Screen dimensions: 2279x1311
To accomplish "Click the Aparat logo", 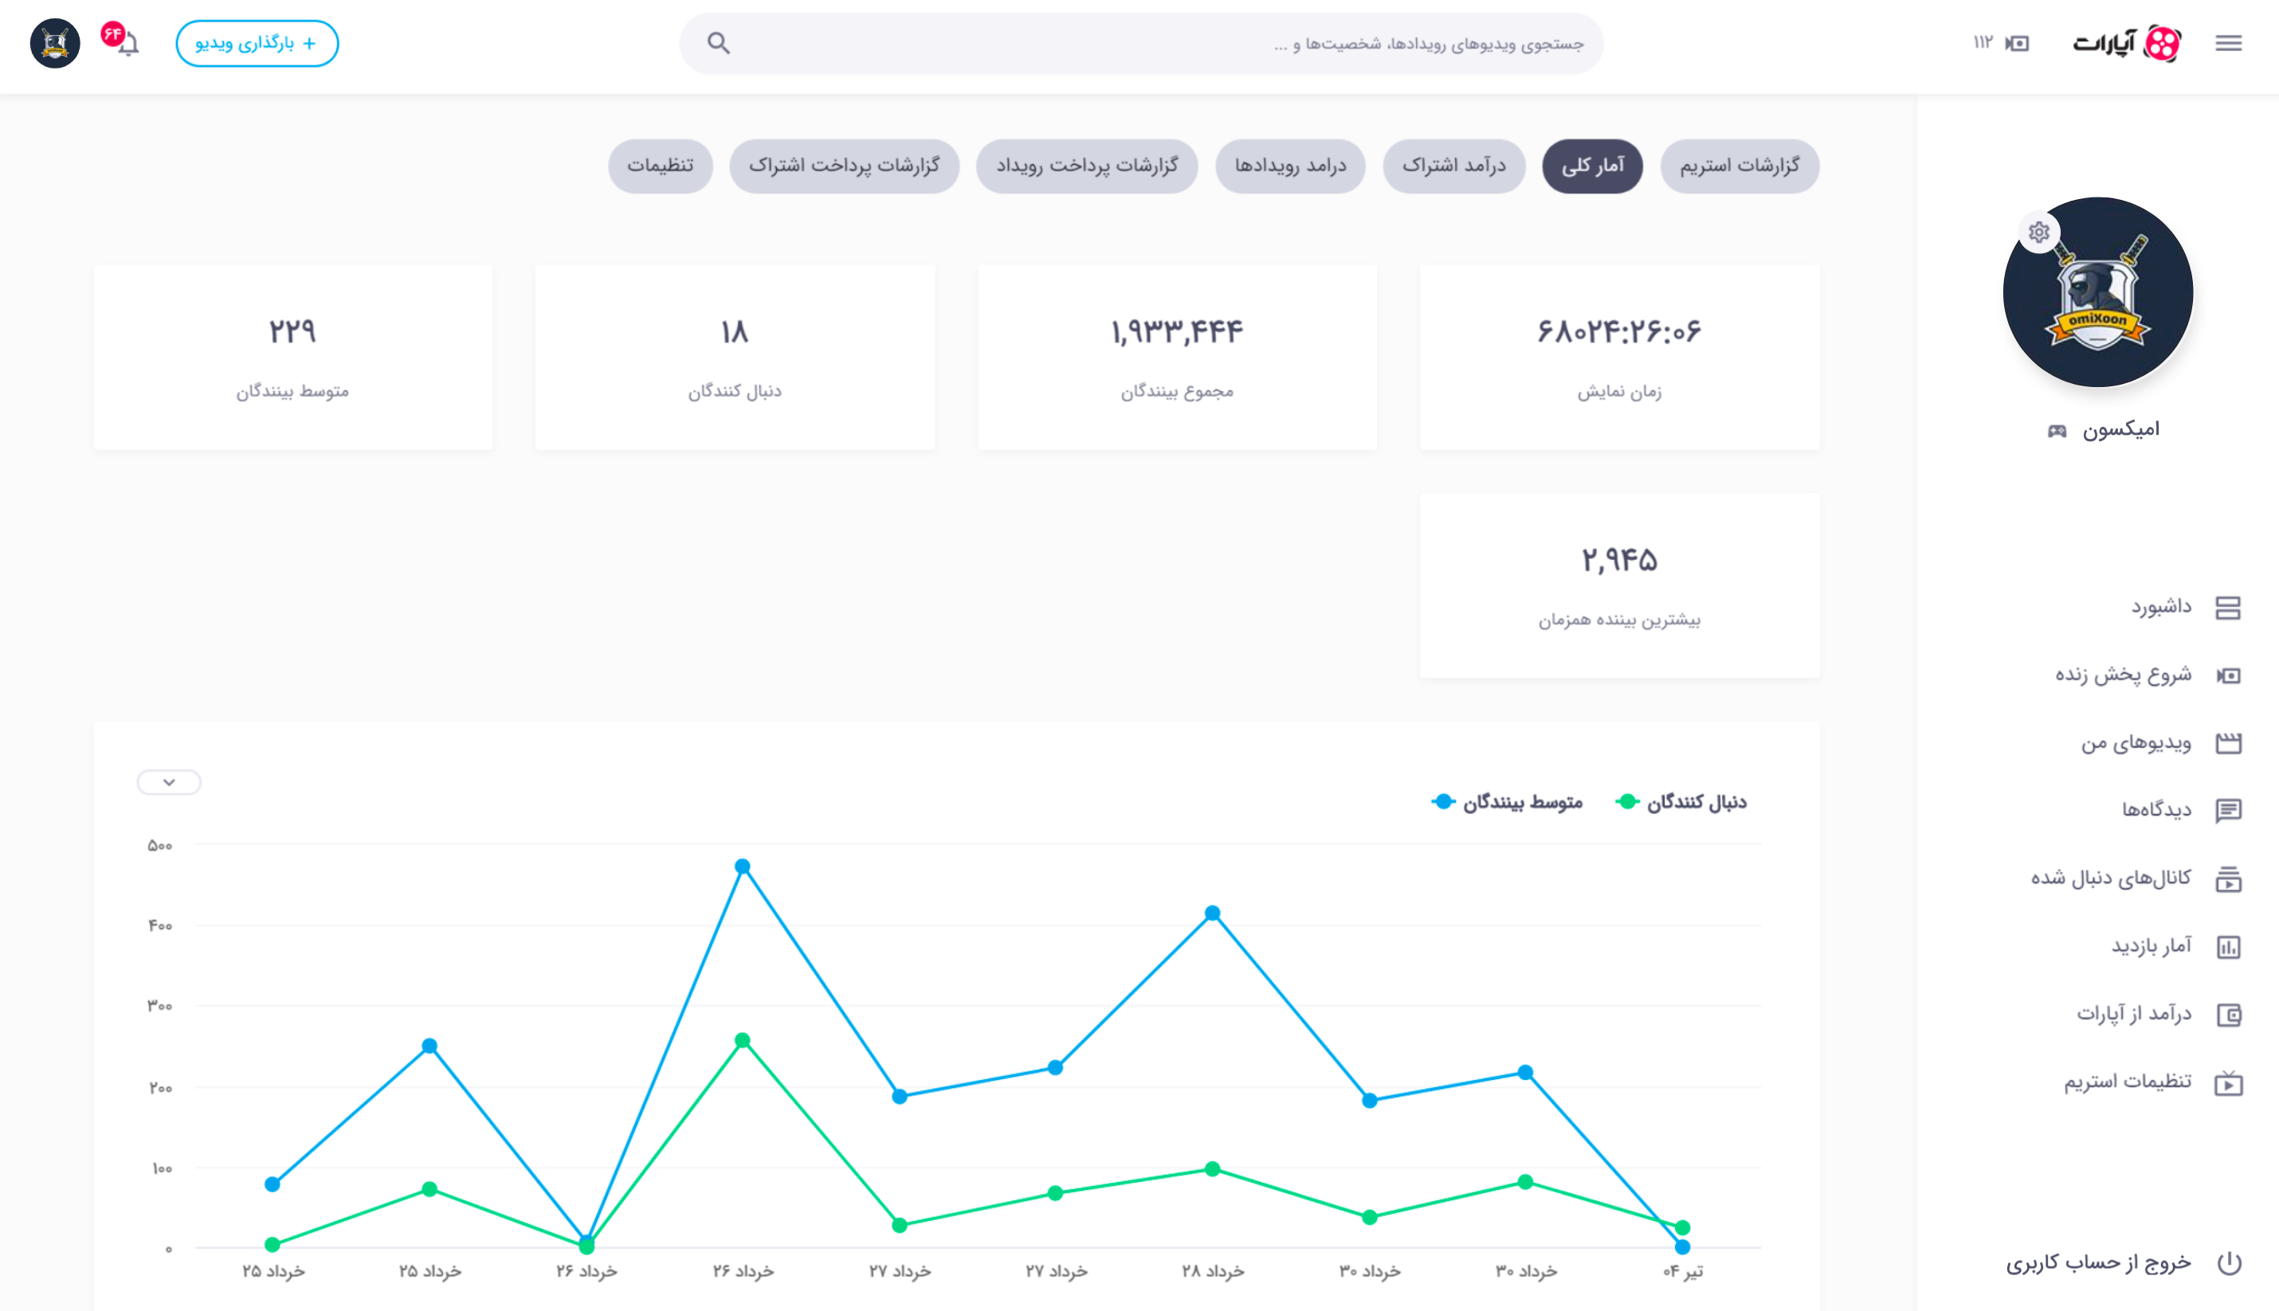I will click(2127, 43).
